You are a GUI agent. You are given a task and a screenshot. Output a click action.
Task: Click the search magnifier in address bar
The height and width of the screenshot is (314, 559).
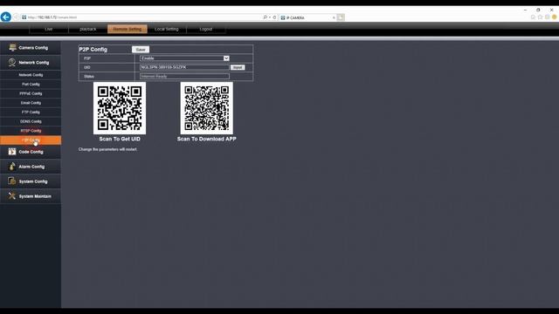[265, 17]
